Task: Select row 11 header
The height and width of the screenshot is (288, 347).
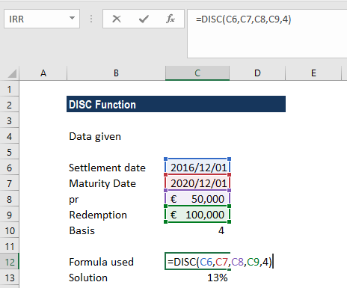Action: 10,246
